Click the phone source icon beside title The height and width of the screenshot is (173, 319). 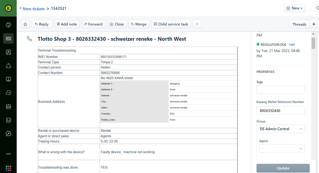(30, 39)
